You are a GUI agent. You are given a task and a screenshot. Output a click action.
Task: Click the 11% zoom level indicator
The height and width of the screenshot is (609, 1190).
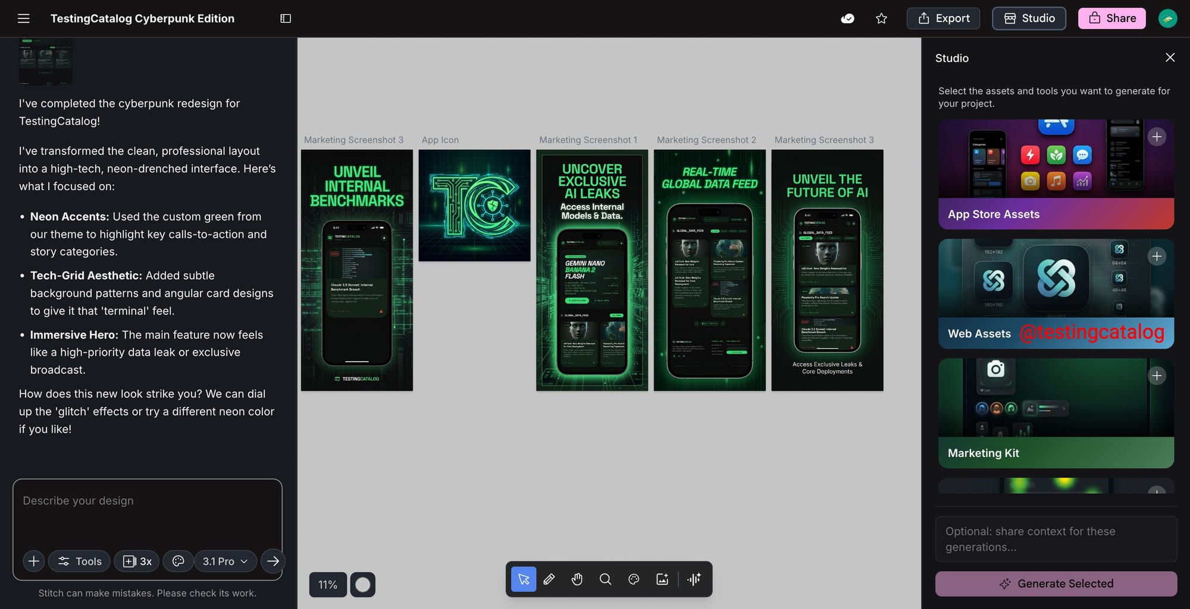point(328,585)
